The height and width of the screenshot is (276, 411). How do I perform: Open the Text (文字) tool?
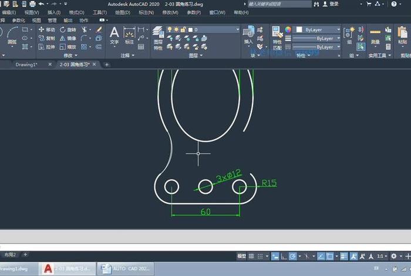point(114,36)
